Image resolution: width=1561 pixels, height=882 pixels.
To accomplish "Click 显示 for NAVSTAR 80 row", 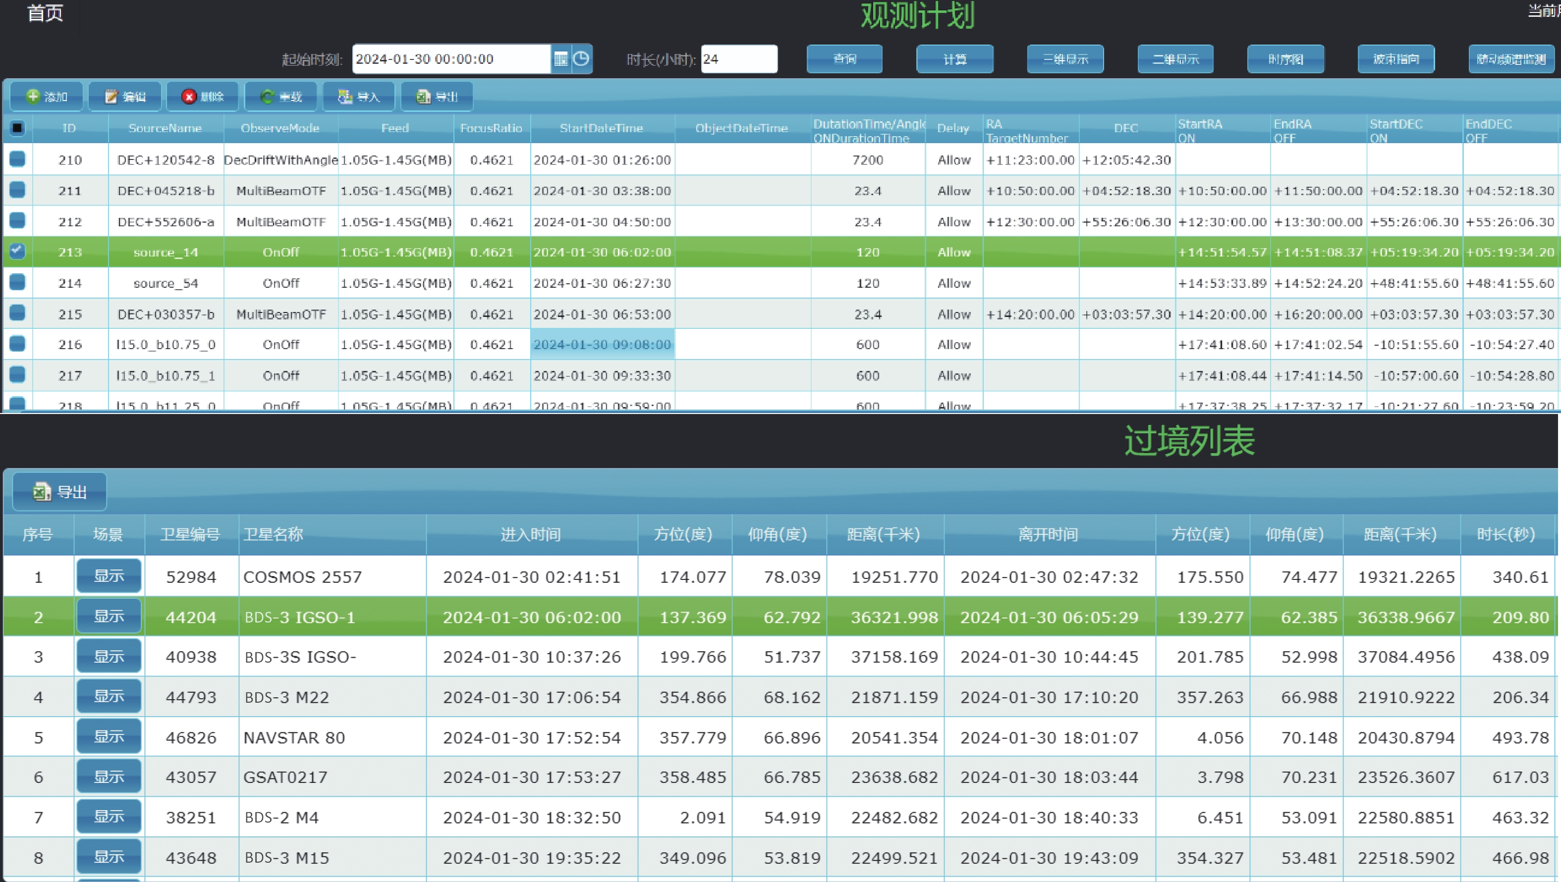I will pyautogui.click(x=109, y=736).
